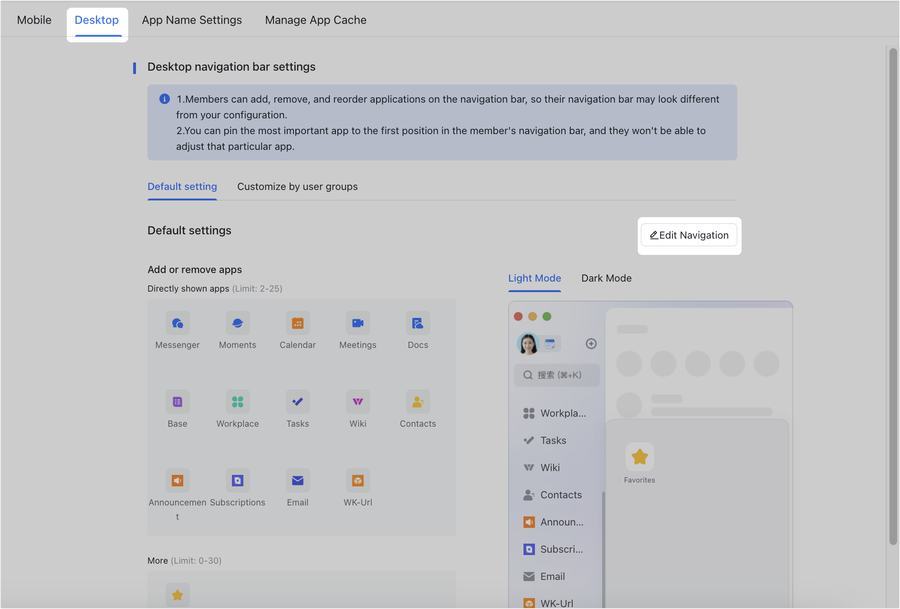Click the Docs app icon
900x609 pixels.
418,323
